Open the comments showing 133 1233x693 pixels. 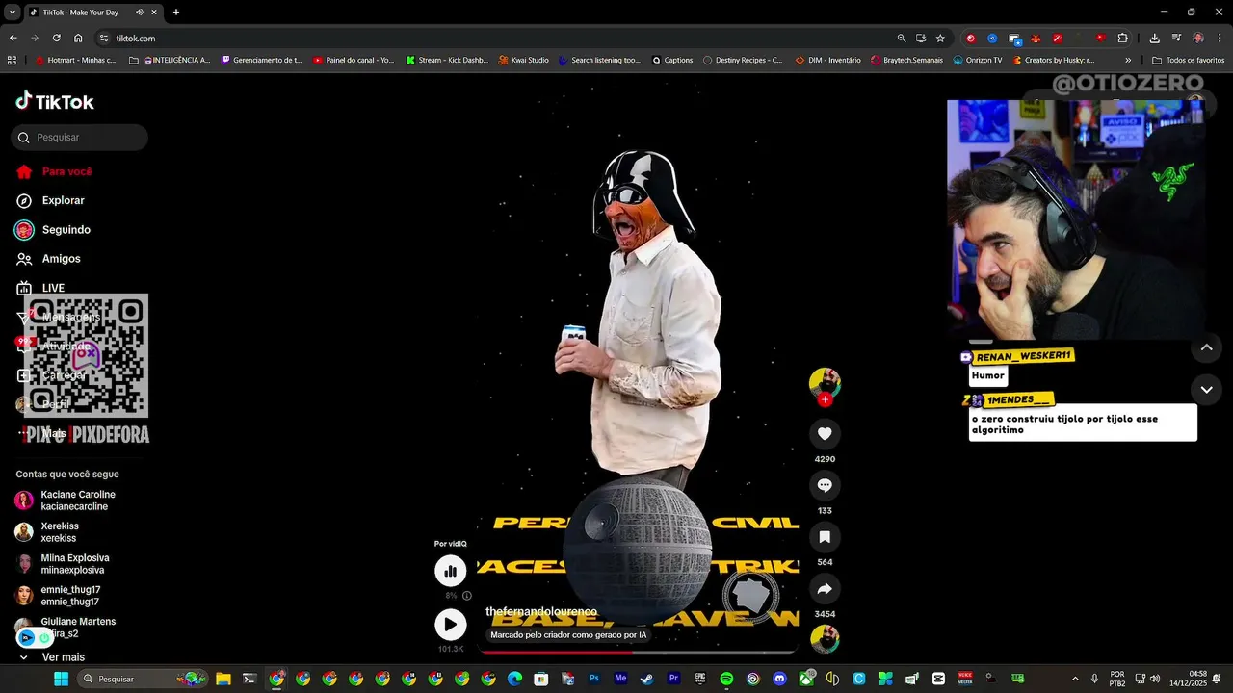tap(825, 485)
